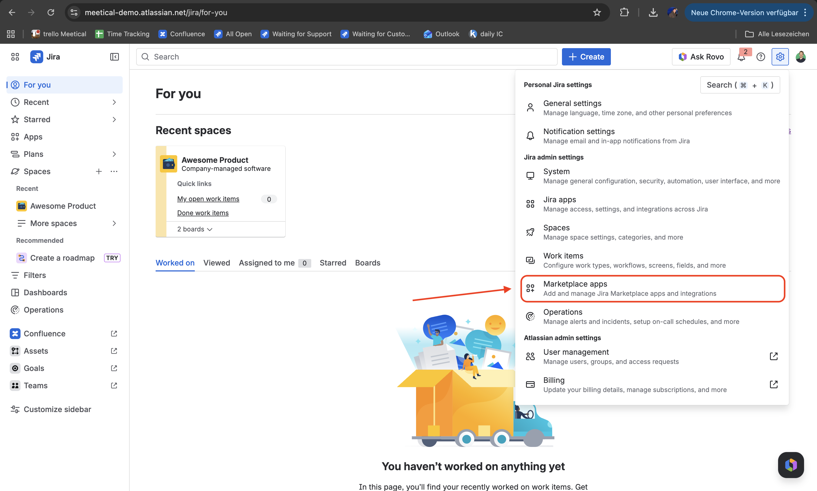Expand the Recent sidebar chevron
Screen dimensions: 817x491
coord(114,102)
